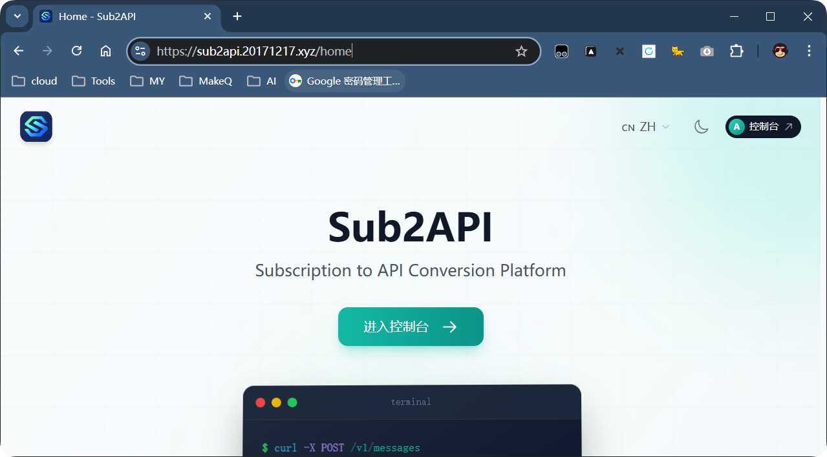Open the Tools bookmarks folder
This screenshot has height=457, width=827.
[x=94, y=81]
